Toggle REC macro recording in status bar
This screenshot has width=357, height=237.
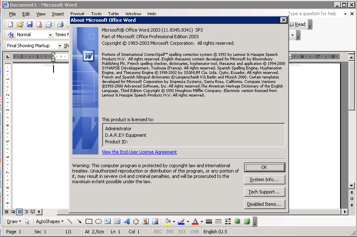pos(158,232)
